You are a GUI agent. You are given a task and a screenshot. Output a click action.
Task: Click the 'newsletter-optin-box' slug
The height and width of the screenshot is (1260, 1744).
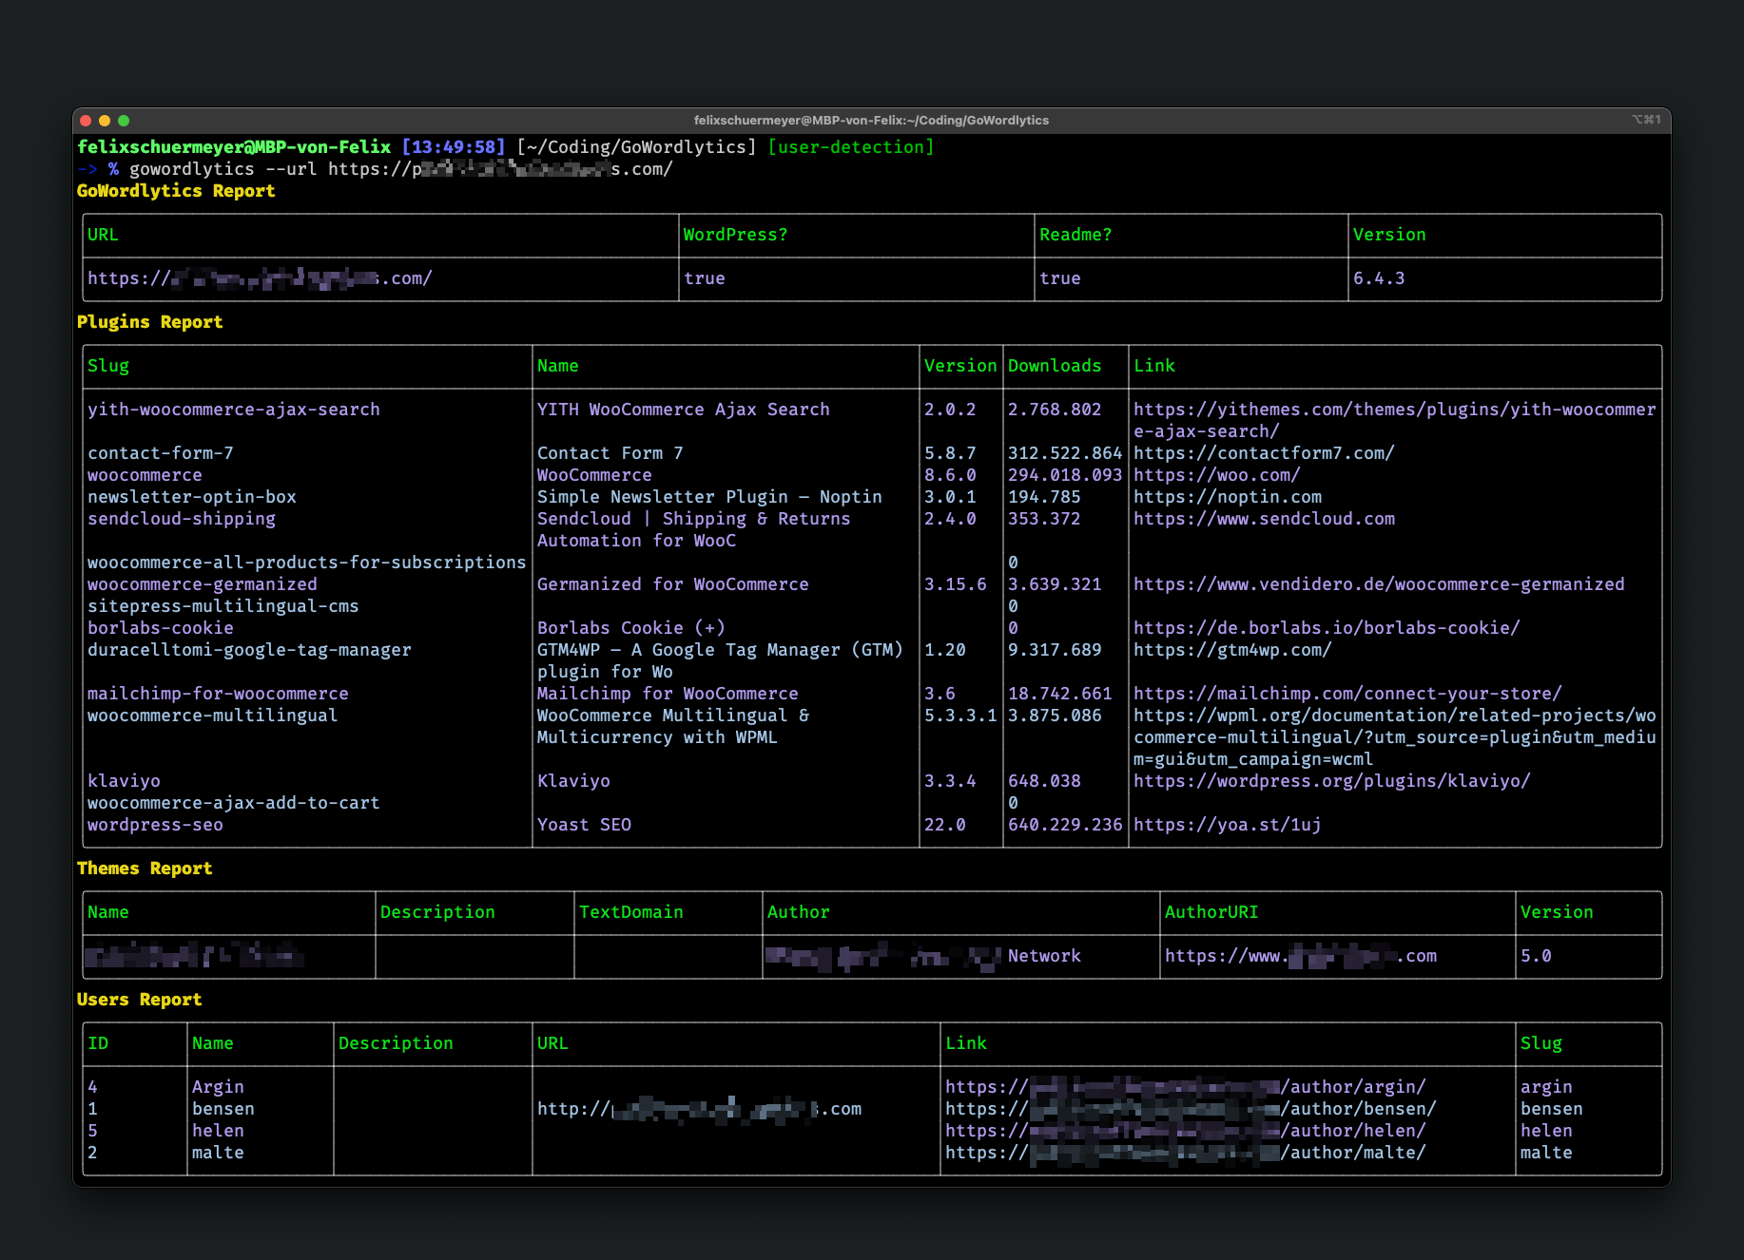[192, 497]
